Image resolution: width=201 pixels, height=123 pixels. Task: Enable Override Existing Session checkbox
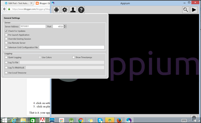click(x=6, y=39)
